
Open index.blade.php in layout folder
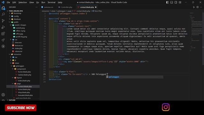tap(24, 81)
